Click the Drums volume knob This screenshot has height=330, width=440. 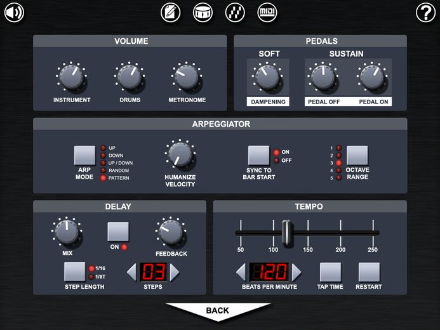[x=130, y=77]
